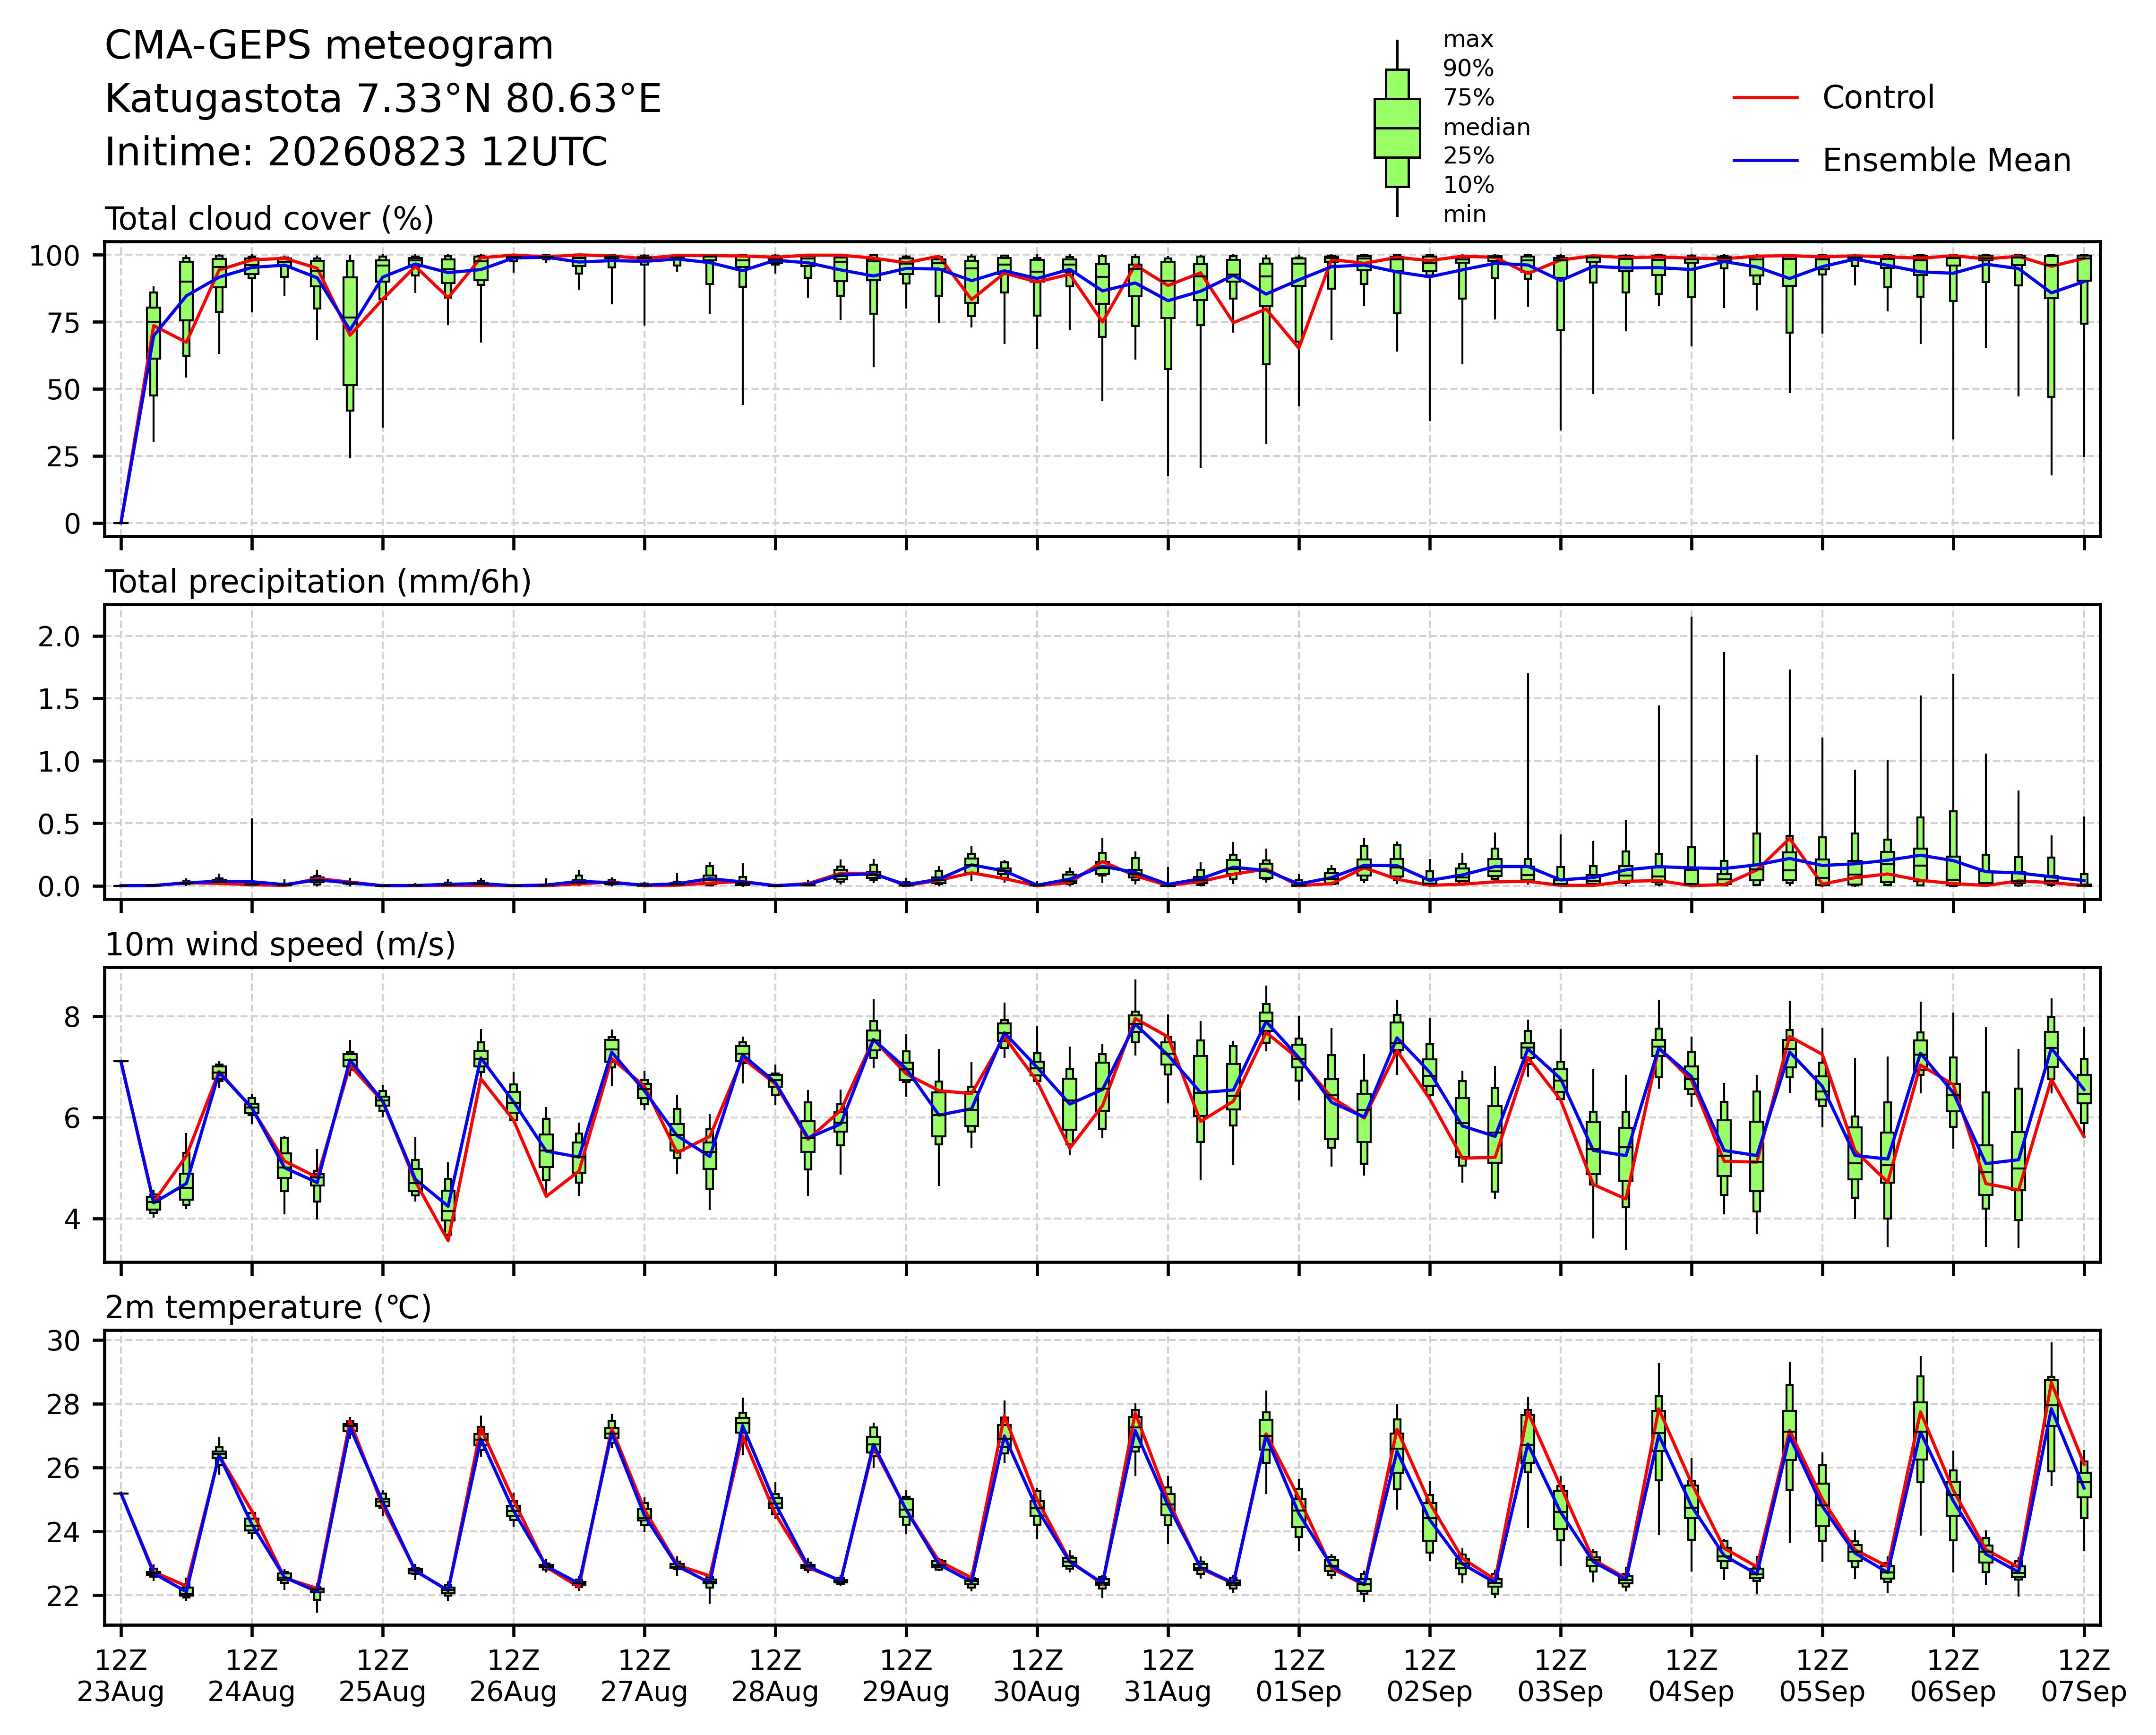Viewport: 2156px width, 1735px height.
Task: Select the Control legend label
Action: coord(1878,98)
